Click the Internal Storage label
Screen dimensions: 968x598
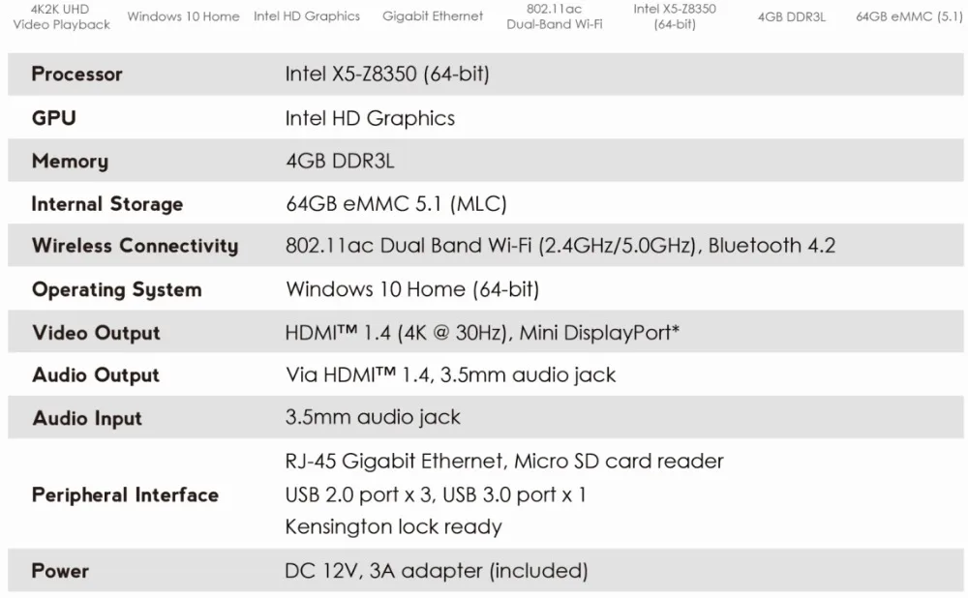[106, 203]
